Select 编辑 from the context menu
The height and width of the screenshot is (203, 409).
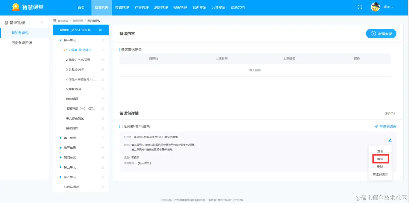click(381, 159)
